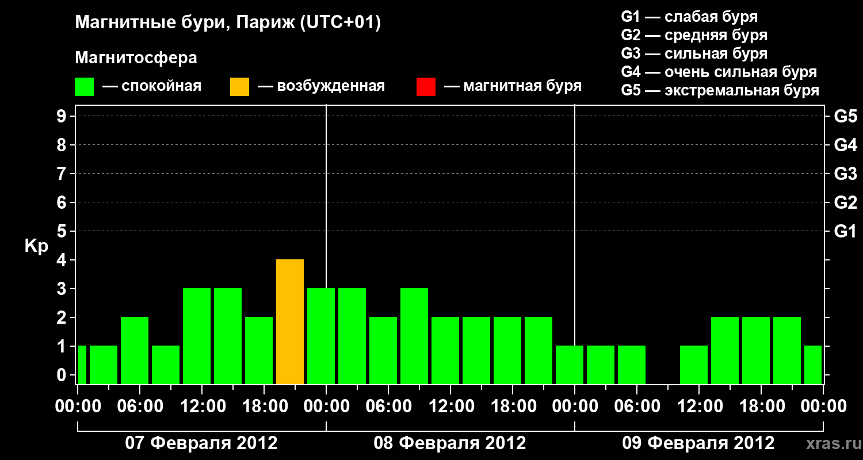
Task: Click the '12:00' time label under 08 February
Action: click(451, 407)
